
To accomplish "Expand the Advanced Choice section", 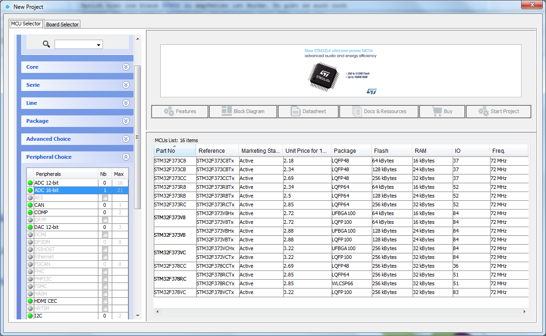I will [x=126, y=139].
